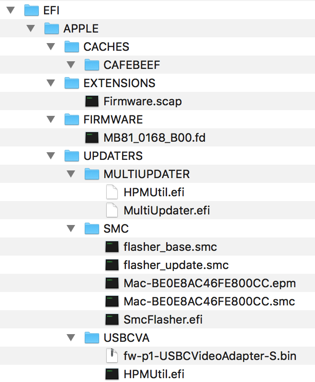The height and width of the screenshot is (382, 315).
Task: Click the SmcFlasher.efi executable icon
Action: click(112, 320)
